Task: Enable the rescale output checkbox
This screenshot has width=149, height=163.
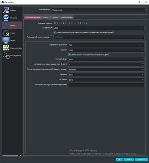Action: 51,37
